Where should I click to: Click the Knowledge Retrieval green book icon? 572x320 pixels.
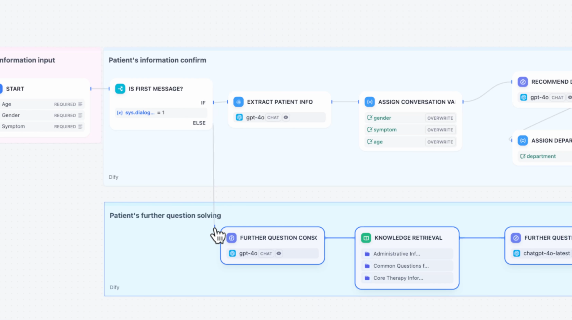coord(366,238)
